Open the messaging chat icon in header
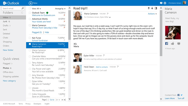 pos(161,3)
